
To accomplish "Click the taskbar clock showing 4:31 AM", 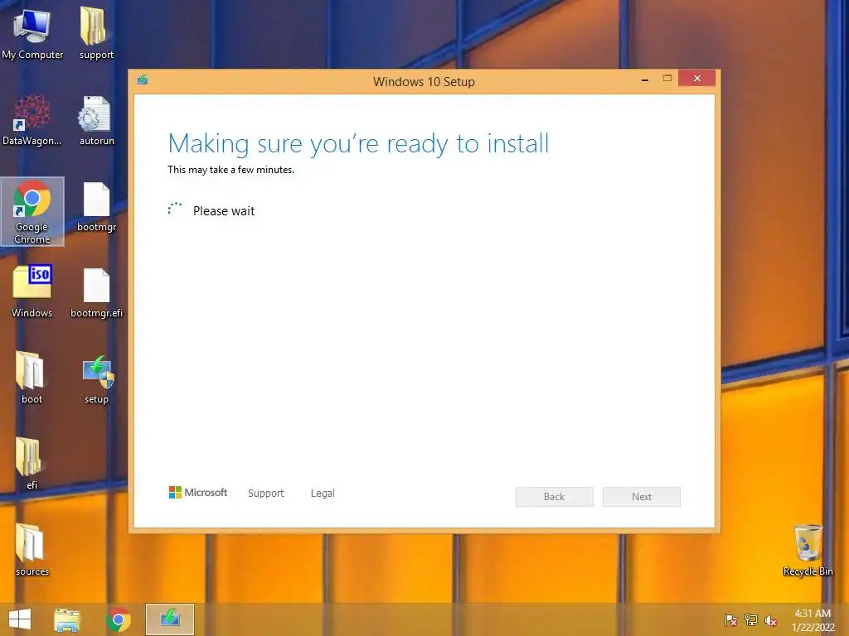I will 813,620.
